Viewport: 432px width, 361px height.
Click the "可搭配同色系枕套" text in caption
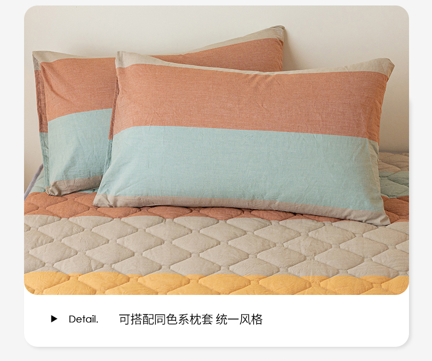(x=166, y=319)
